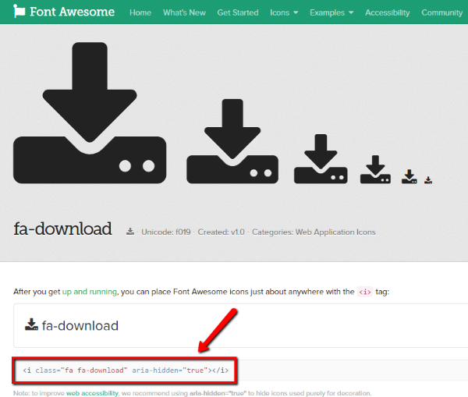The height and width of the screenshot is (397, 468).
Task: Click the small download icon beside Unicode text
Action: pos(130,232)
